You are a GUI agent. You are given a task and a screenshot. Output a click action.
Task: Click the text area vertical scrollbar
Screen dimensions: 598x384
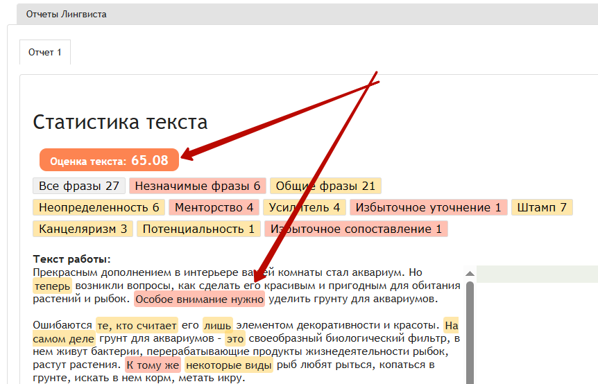coord(470,333)
